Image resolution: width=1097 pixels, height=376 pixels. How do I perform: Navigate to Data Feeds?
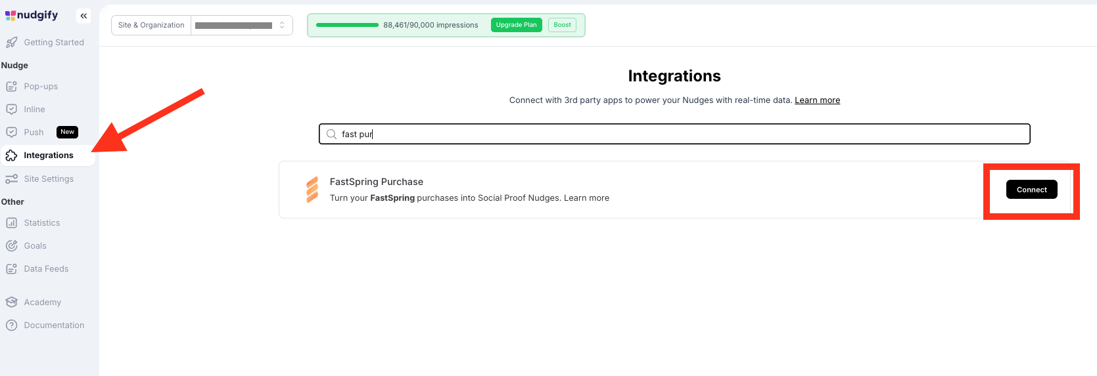[x=46, y=269]
